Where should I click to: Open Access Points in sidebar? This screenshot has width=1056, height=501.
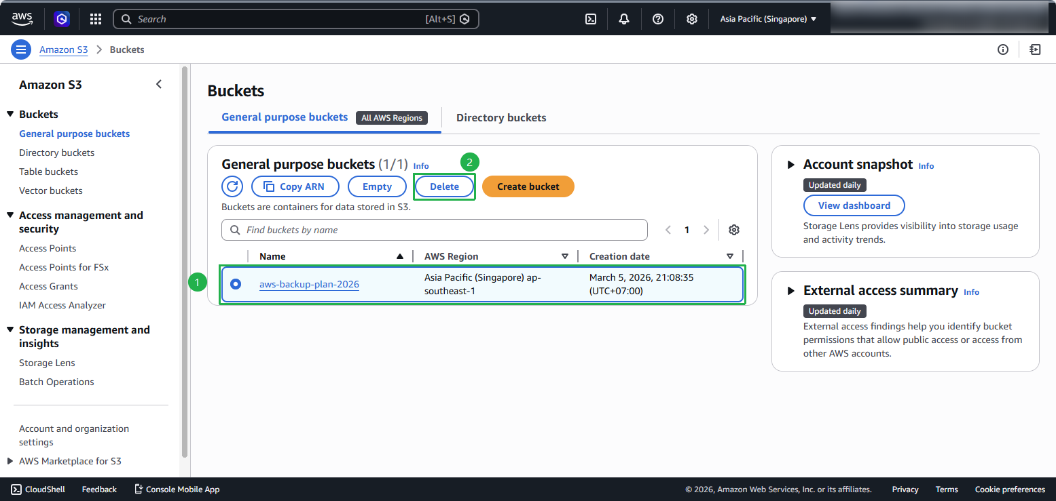(x=48, y=248)
